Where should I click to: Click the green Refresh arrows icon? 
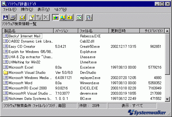point(79,17)
